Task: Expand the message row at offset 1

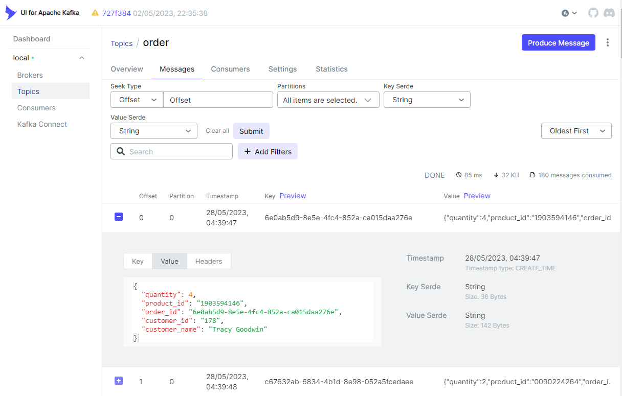Action: click(x=119, y=381)
